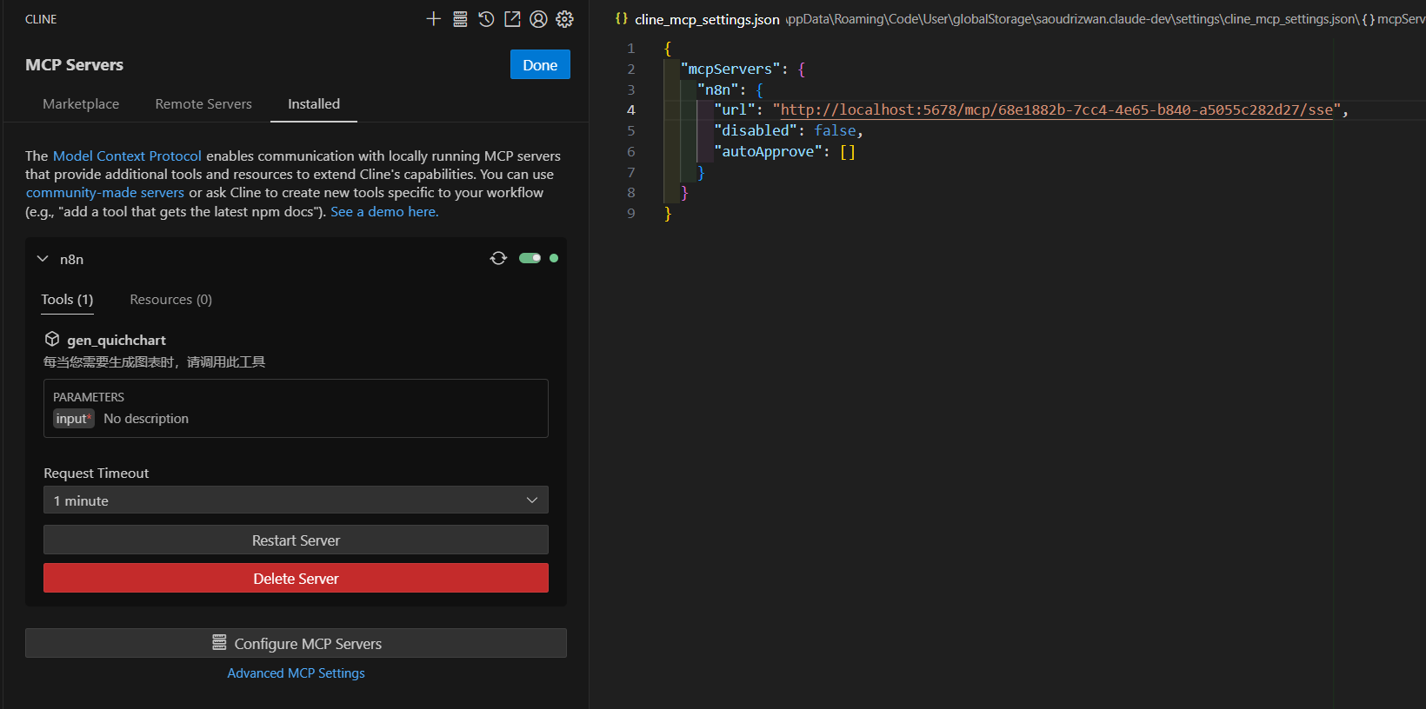Click the No description text
Viewport: 1426px width, 709px height.
(146, 419)
